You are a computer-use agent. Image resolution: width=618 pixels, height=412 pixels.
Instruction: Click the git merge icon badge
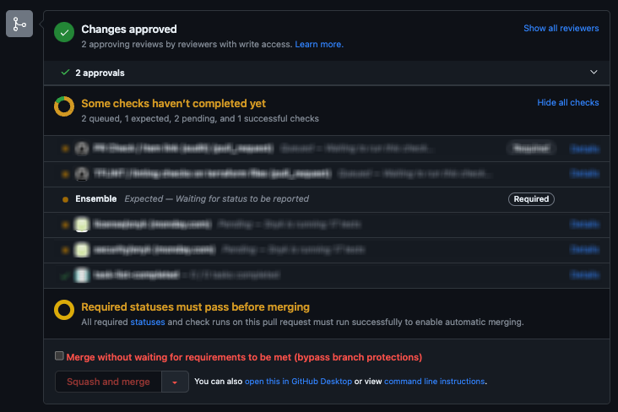click(19, 24)
